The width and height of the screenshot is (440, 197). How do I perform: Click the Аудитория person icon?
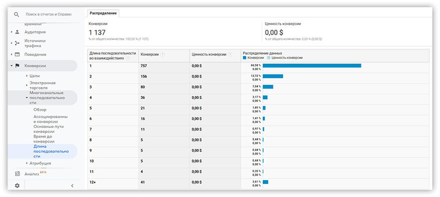[x=17, y=32]
